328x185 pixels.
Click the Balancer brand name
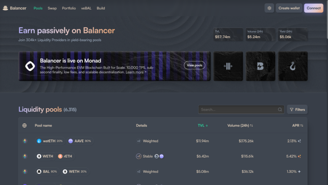pyautogui.click(x=18, y=8)
